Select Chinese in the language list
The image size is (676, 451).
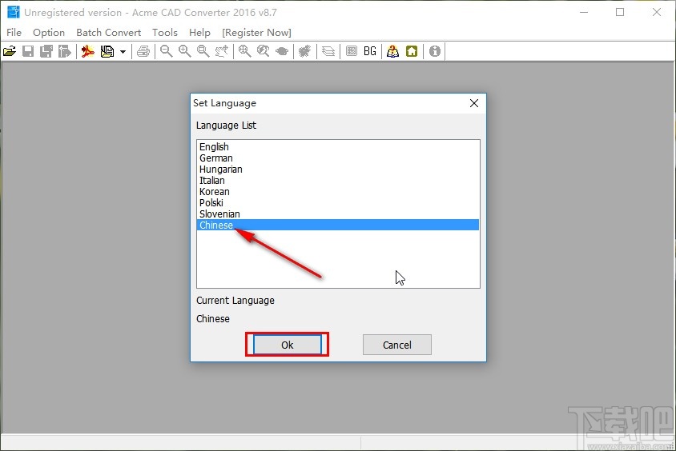click(x=338, y=225)
